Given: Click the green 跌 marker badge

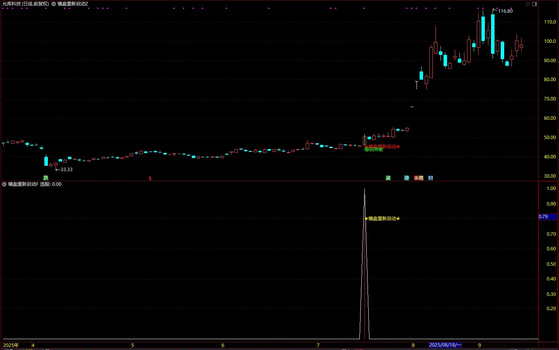Looking at the screenshot, I should coord(46,178).
